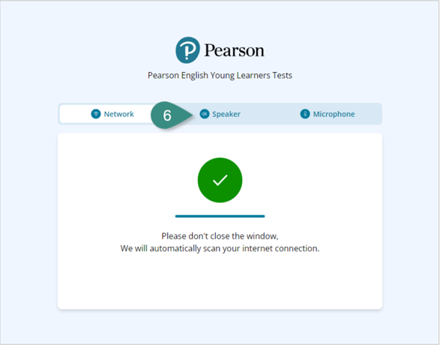Click the "Please don't close the window" message
This screenshot has height=345, width=440.
click(220, 236)
